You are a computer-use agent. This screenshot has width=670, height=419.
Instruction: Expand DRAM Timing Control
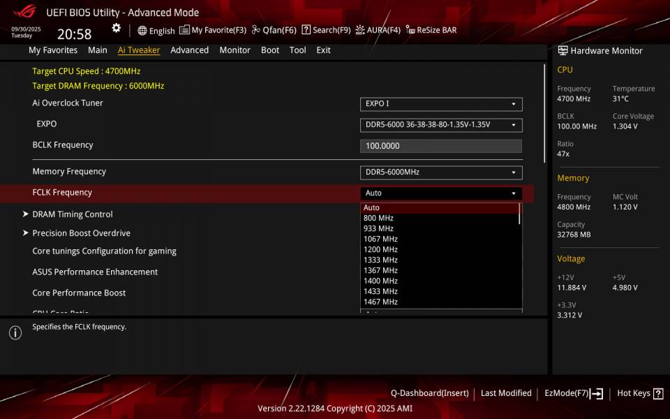(x=73, y=214)
